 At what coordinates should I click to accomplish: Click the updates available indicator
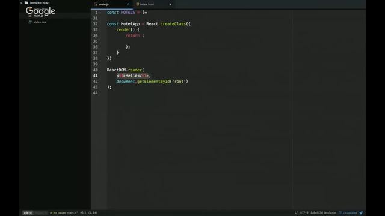[348, 213]
